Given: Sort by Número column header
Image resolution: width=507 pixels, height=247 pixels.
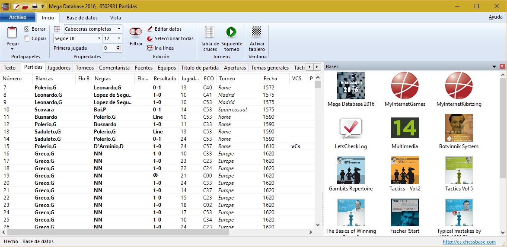Looking at the screenshot, I should [x=17, y=79].
